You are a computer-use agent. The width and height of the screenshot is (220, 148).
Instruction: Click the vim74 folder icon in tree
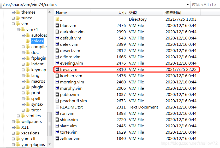pos(23,29)
